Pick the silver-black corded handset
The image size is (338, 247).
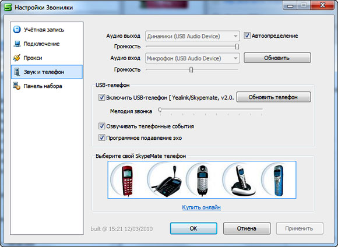[202, 180]
